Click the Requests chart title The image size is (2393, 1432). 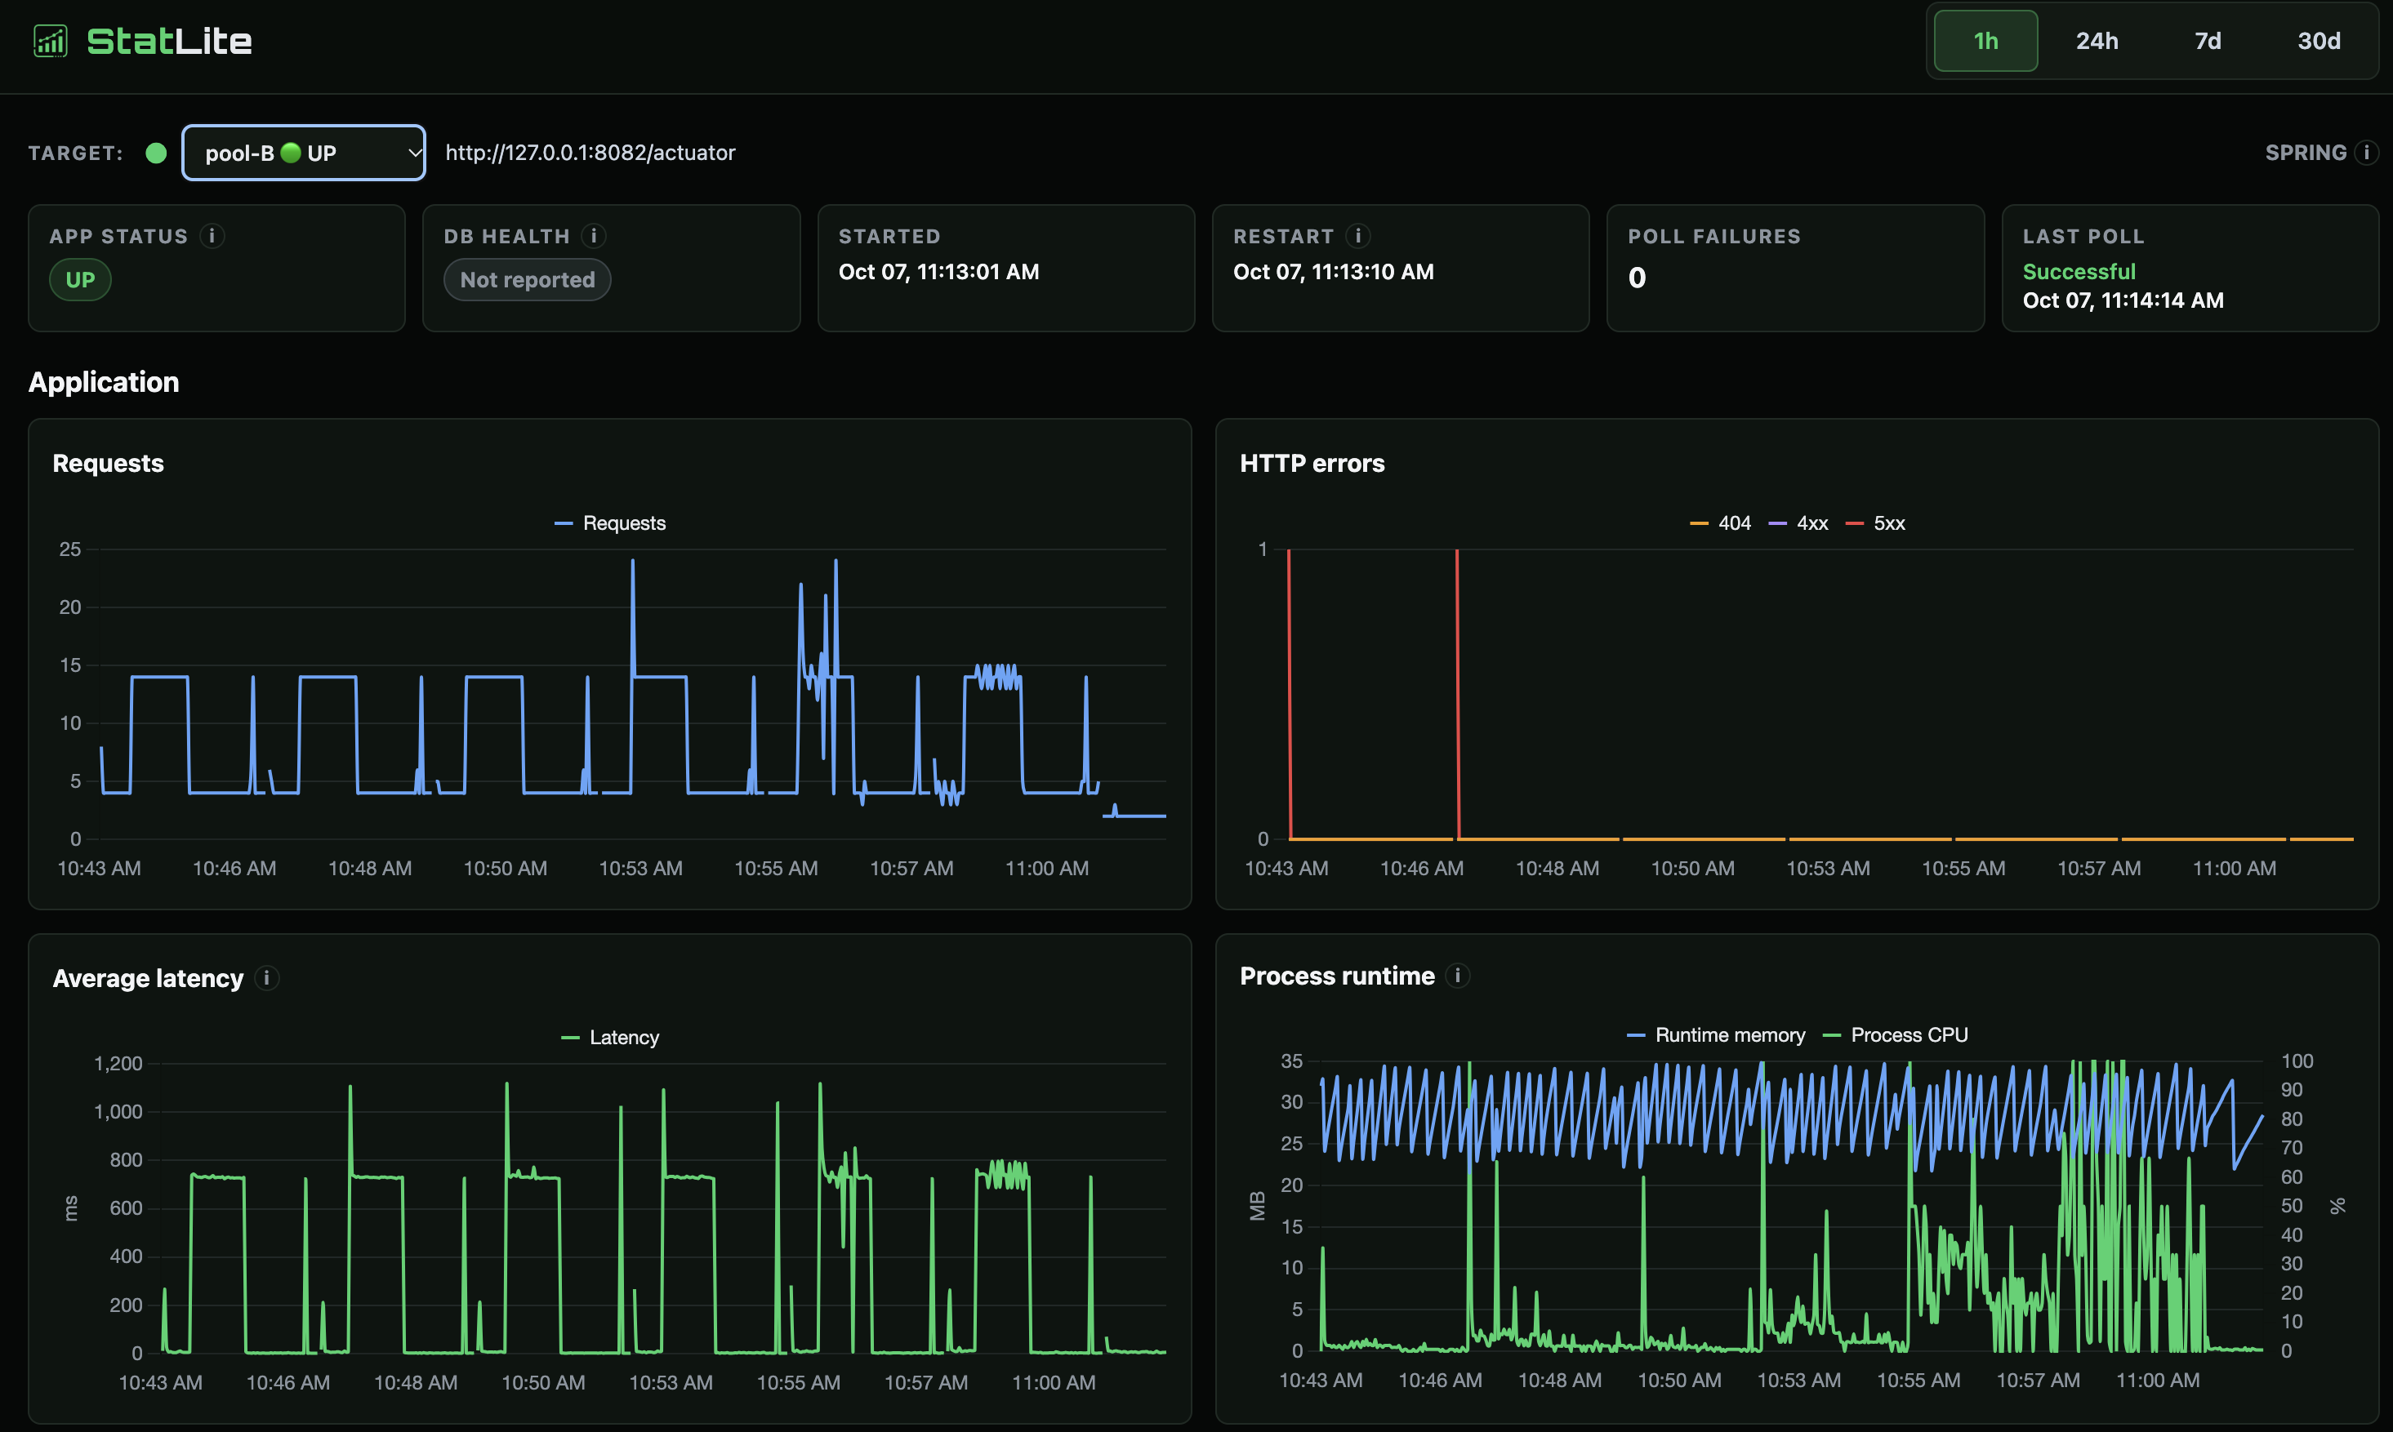click(108, 463)
